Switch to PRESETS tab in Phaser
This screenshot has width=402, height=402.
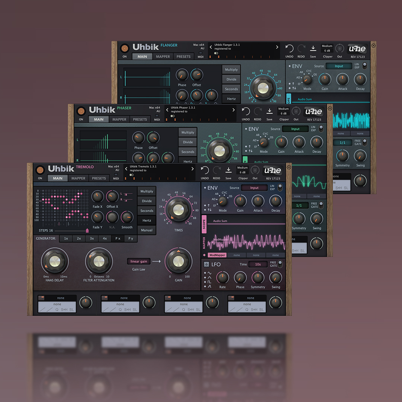click(x=140, y=119)
